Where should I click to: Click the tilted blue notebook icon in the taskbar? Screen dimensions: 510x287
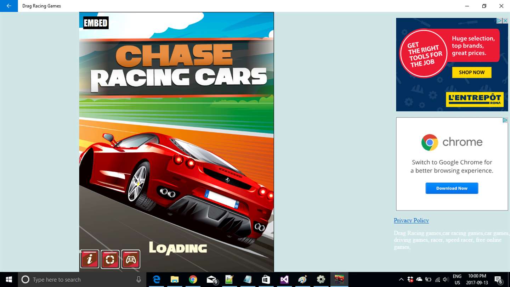248,280
